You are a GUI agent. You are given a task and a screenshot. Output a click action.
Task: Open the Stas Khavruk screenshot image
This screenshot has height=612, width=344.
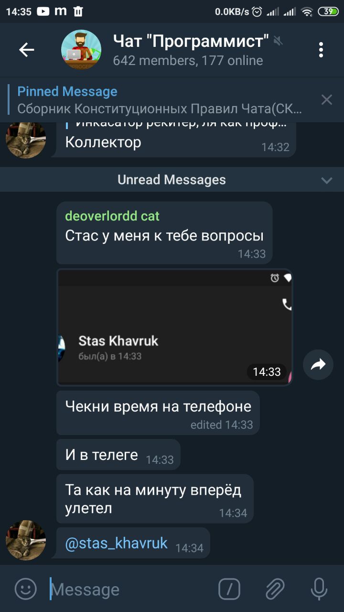(x=175, y=327)
